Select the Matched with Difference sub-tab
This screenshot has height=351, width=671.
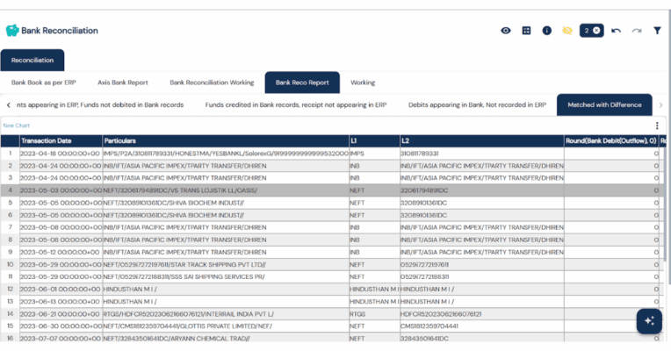click(604, 105)
